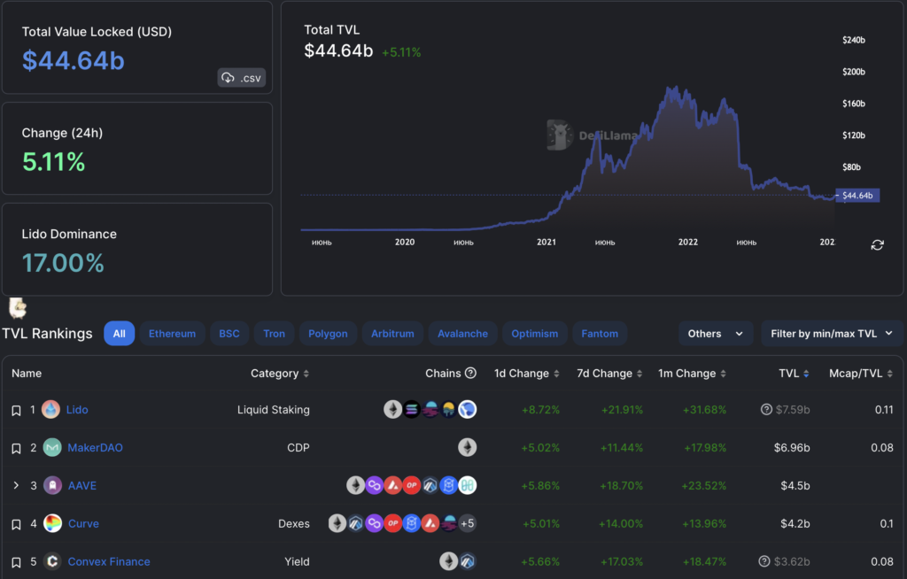Toggle bookmark for Lido row
Image resolution: width=907 pixels, height=579 pixels.
coord(16,411)
